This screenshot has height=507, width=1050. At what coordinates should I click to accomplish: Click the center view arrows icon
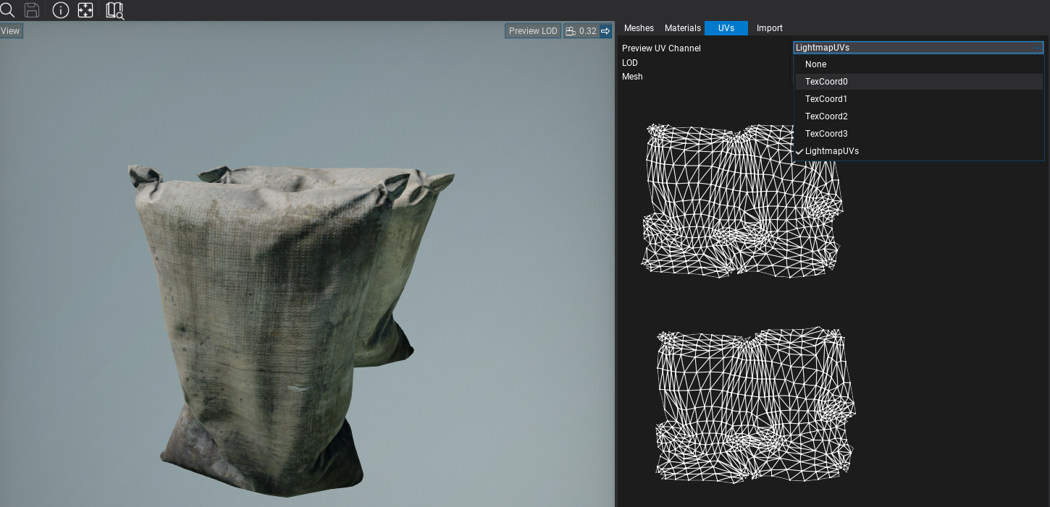(x=85, y=10)
